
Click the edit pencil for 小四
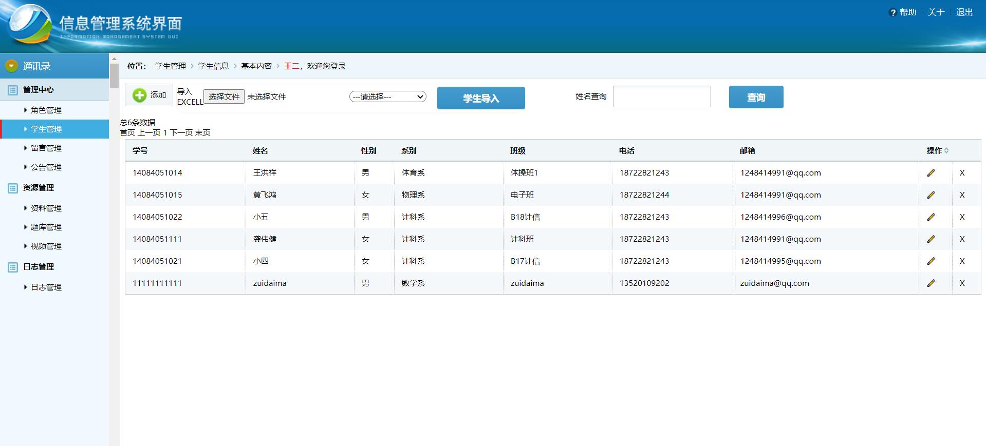(x=931, y=261)
